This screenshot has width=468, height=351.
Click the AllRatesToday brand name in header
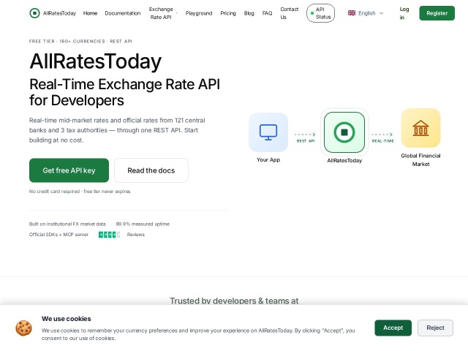(59, 13)
